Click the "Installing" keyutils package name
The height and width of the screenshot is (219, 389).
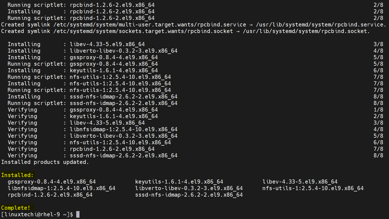114,70
